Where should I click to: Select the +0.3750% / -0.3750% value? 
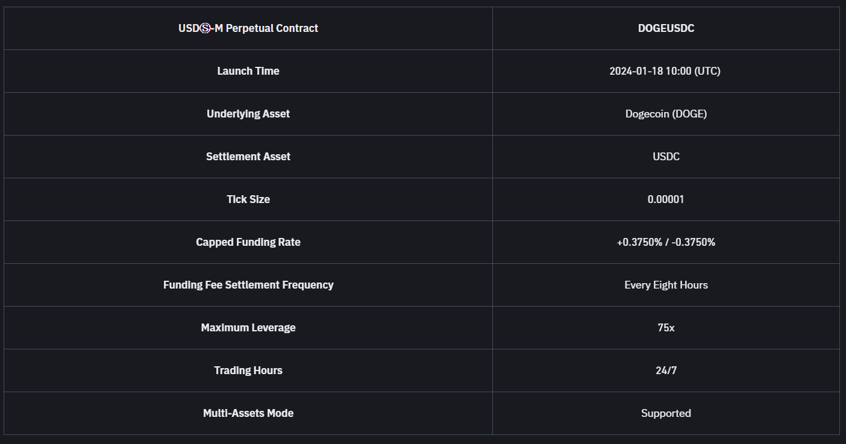pos(666,242)
